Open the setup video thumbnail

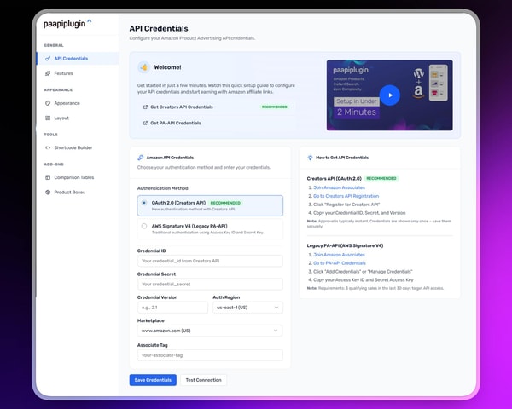tap(390, 95)
